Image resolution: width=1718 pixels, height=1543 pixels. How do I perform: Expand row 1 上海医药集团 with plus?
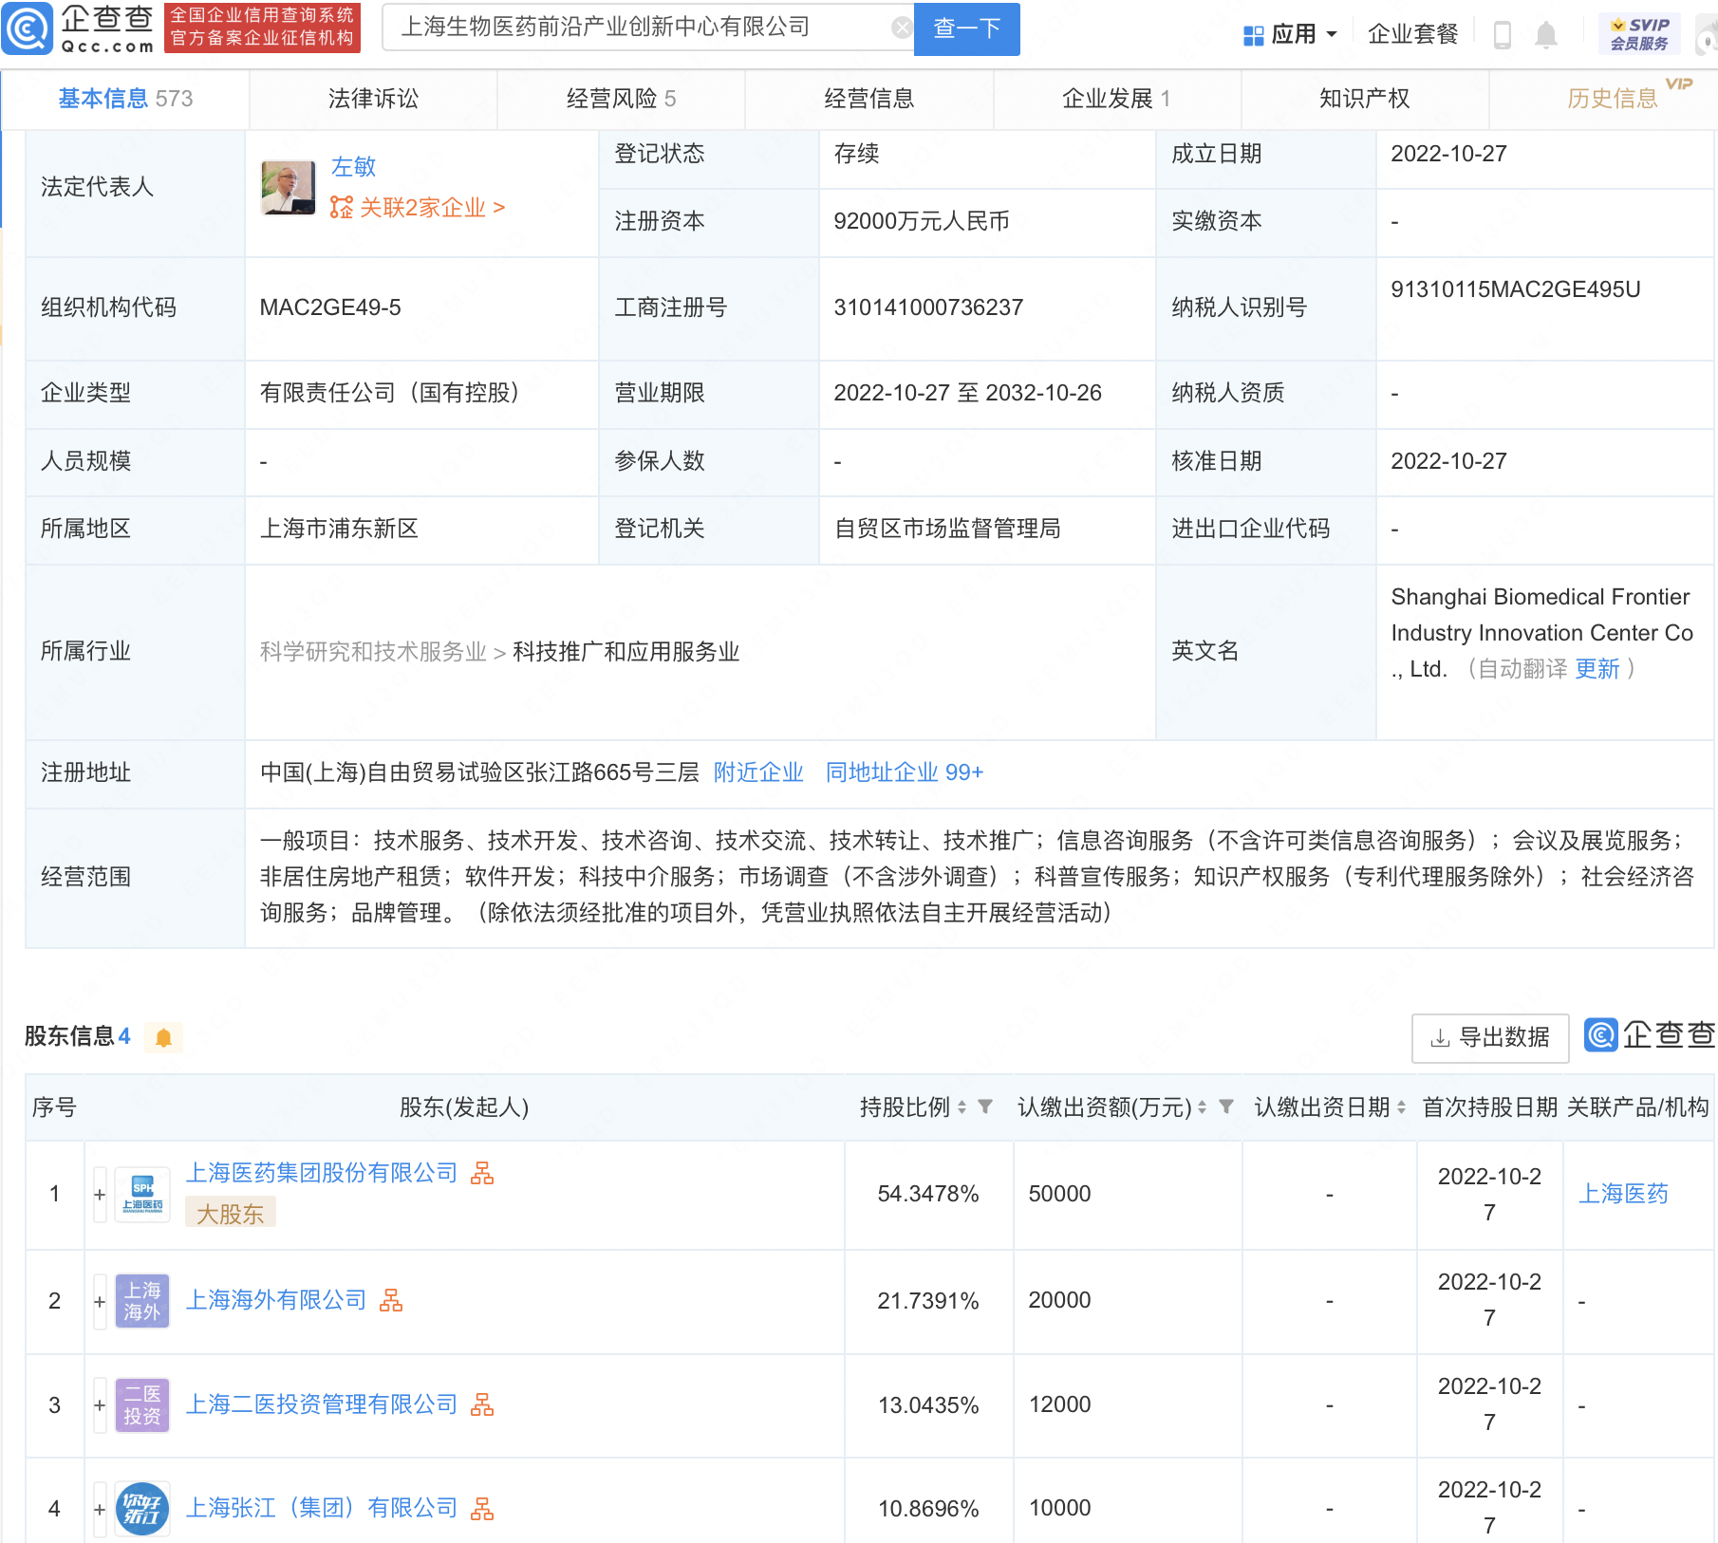click(99, 1195)
